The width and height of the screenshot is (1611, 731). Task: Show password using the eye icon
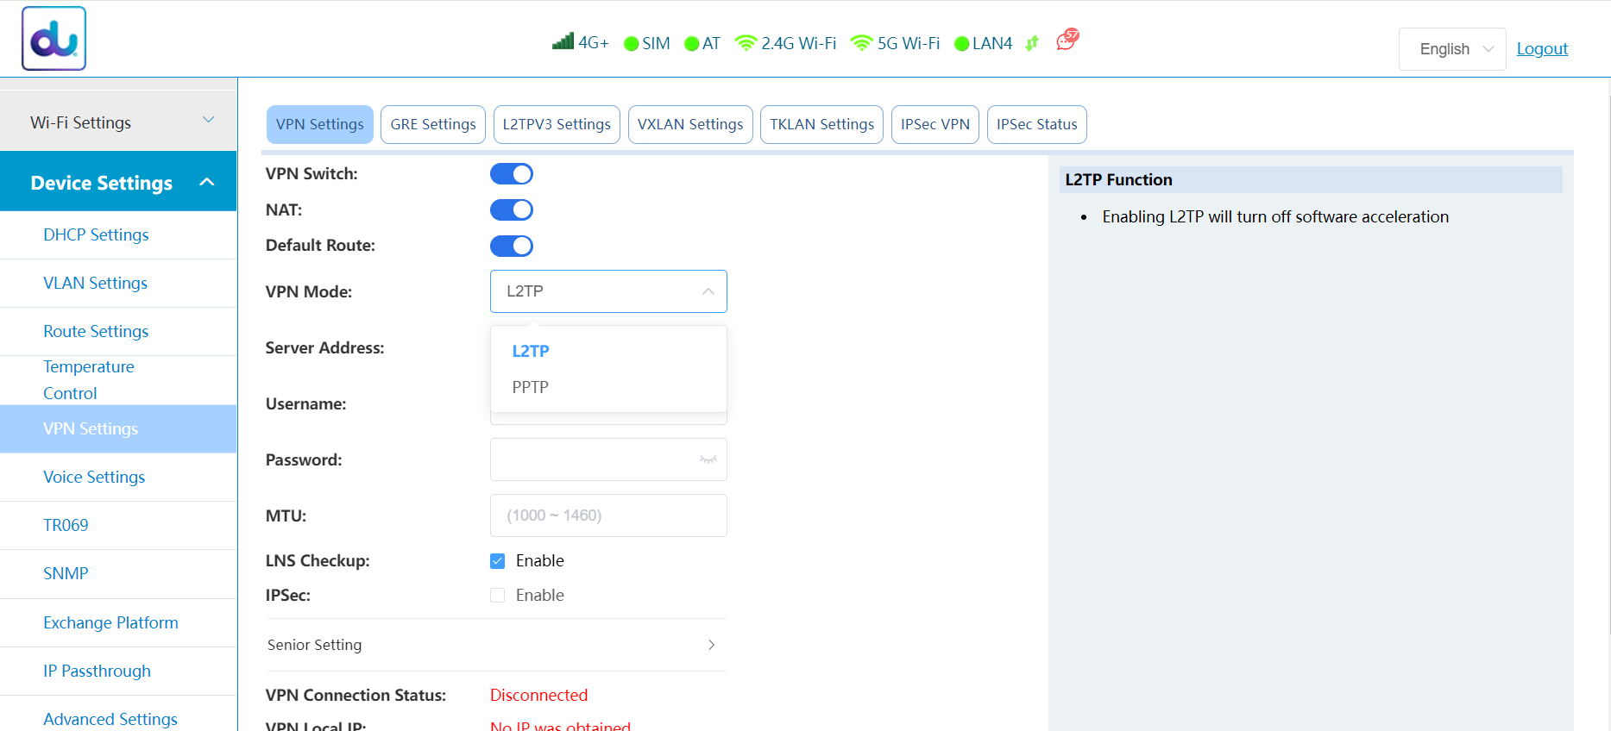click(x=708, y=459)
